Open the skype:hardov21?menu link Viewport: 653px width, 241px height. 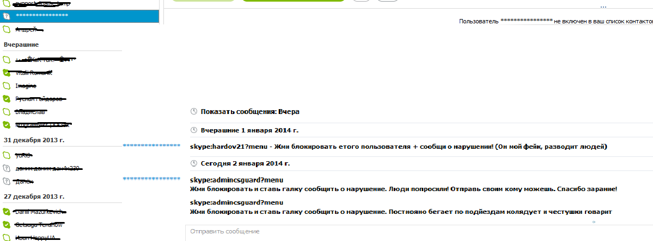pyautogui.click(x=228, y=147)
